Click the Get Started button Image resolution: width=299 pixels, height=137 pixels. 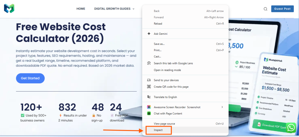pyautogui.click(x=30, y=78)
